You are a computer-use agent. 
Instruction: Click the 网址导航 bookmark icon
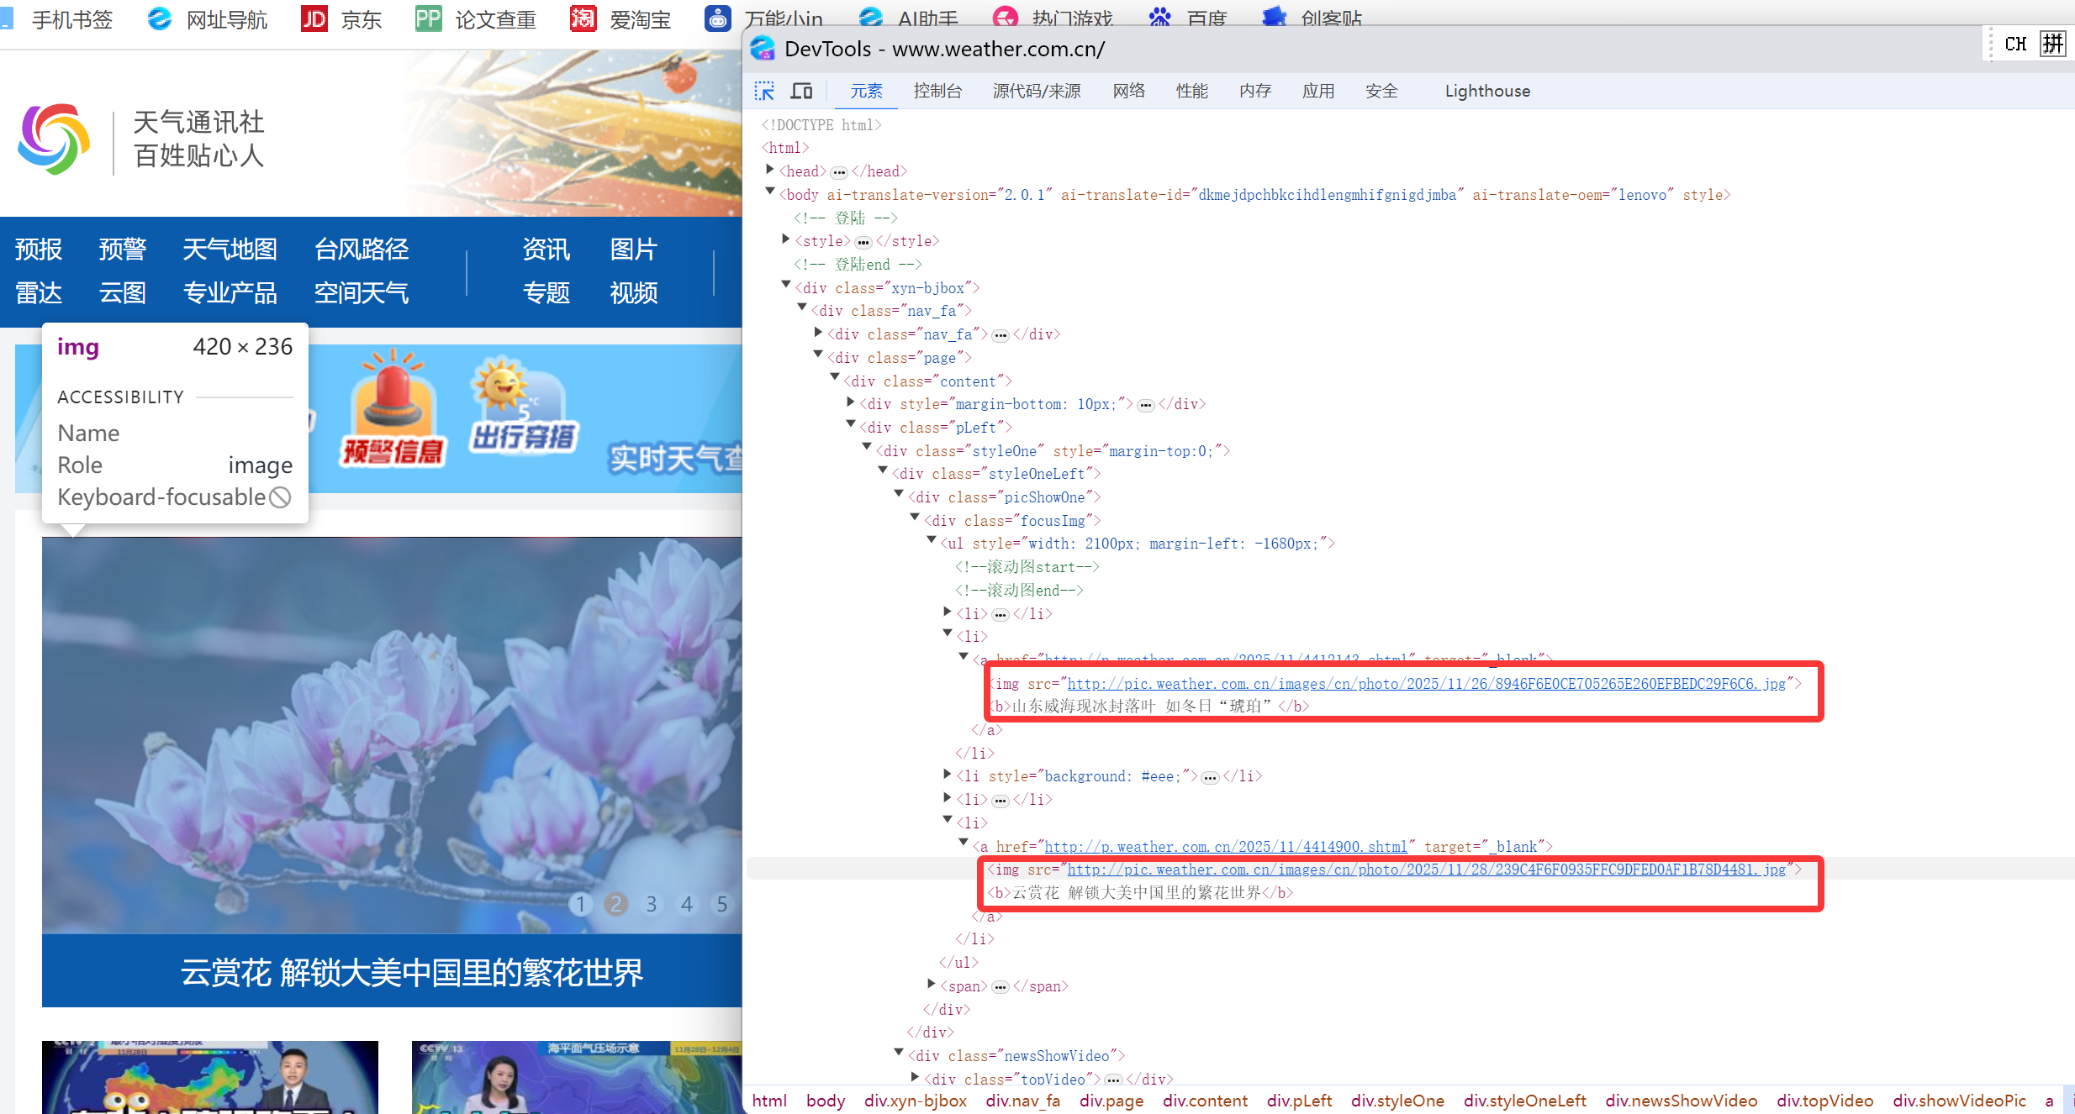tap(159, 18)
